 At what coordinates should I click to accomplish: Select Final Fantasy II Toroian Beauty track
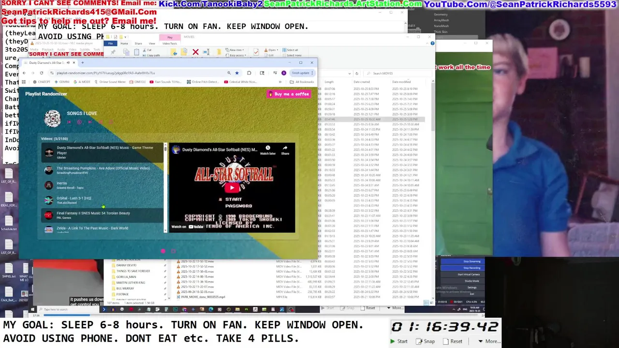[102, 215]
